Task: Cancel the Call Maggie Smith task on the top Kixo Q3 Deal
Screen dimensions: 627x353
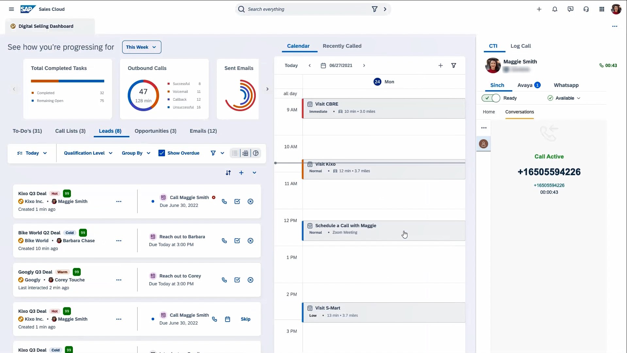Action: [251, 201]
